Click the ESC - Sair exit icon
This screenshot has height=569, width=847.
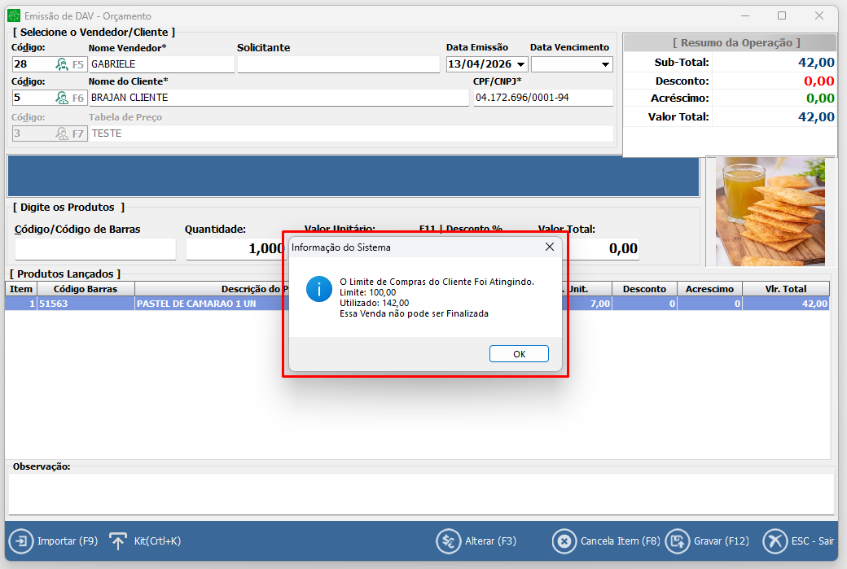point(775,541)
